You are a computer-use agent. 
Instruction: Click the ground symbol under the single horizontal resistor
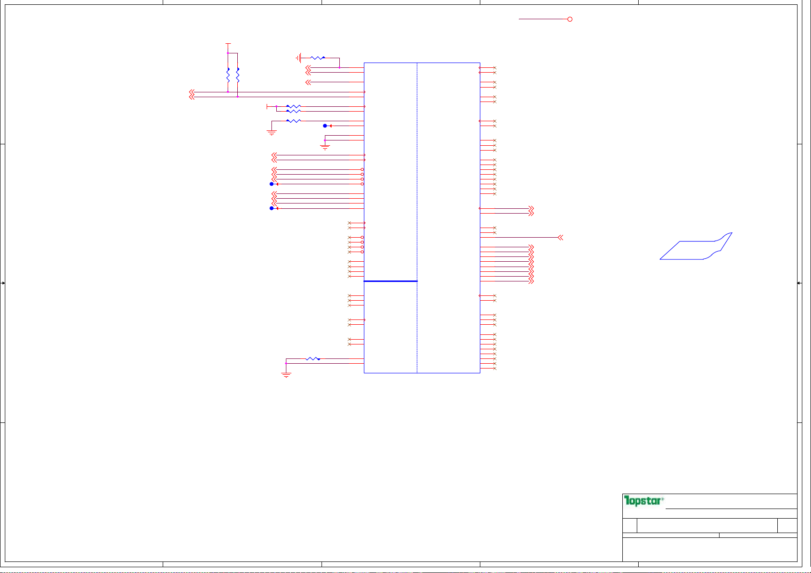tap(272, 132)
